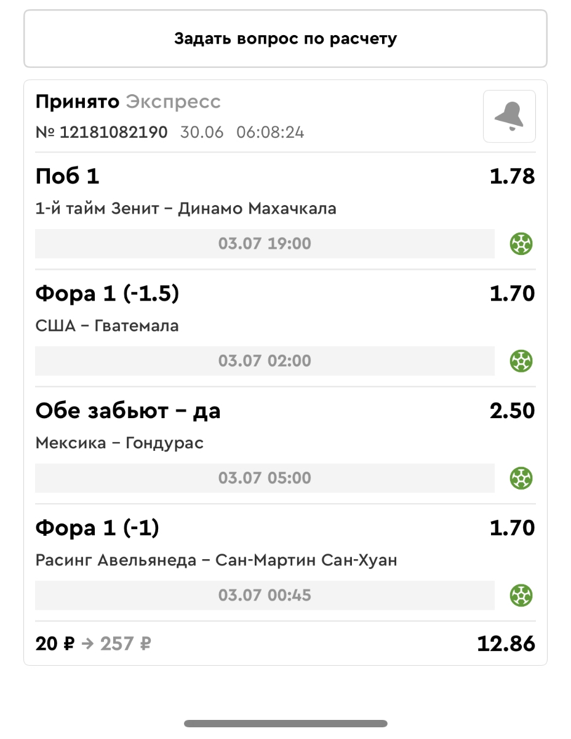Tap the 03.07 19:00 time bar
Screen dimensions: 571x739
click(x=265, y=244)
